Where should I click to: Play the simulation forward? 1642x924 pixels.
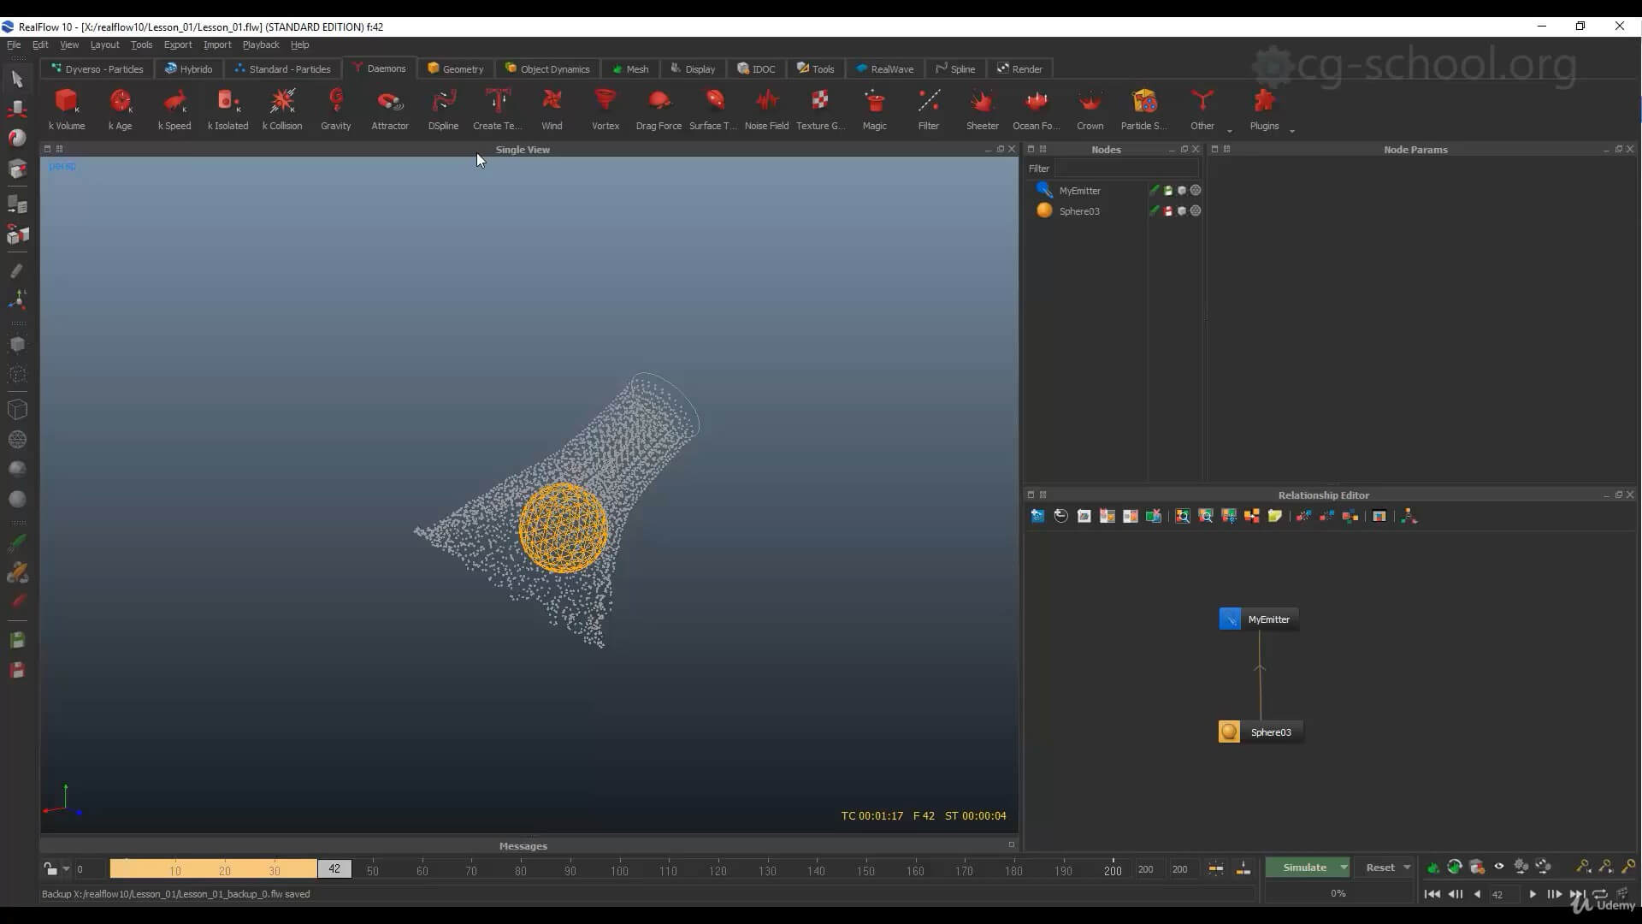[1533, 894]
